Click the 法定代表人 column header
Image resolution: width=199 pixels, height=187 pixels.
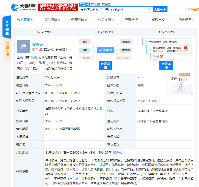45,32
